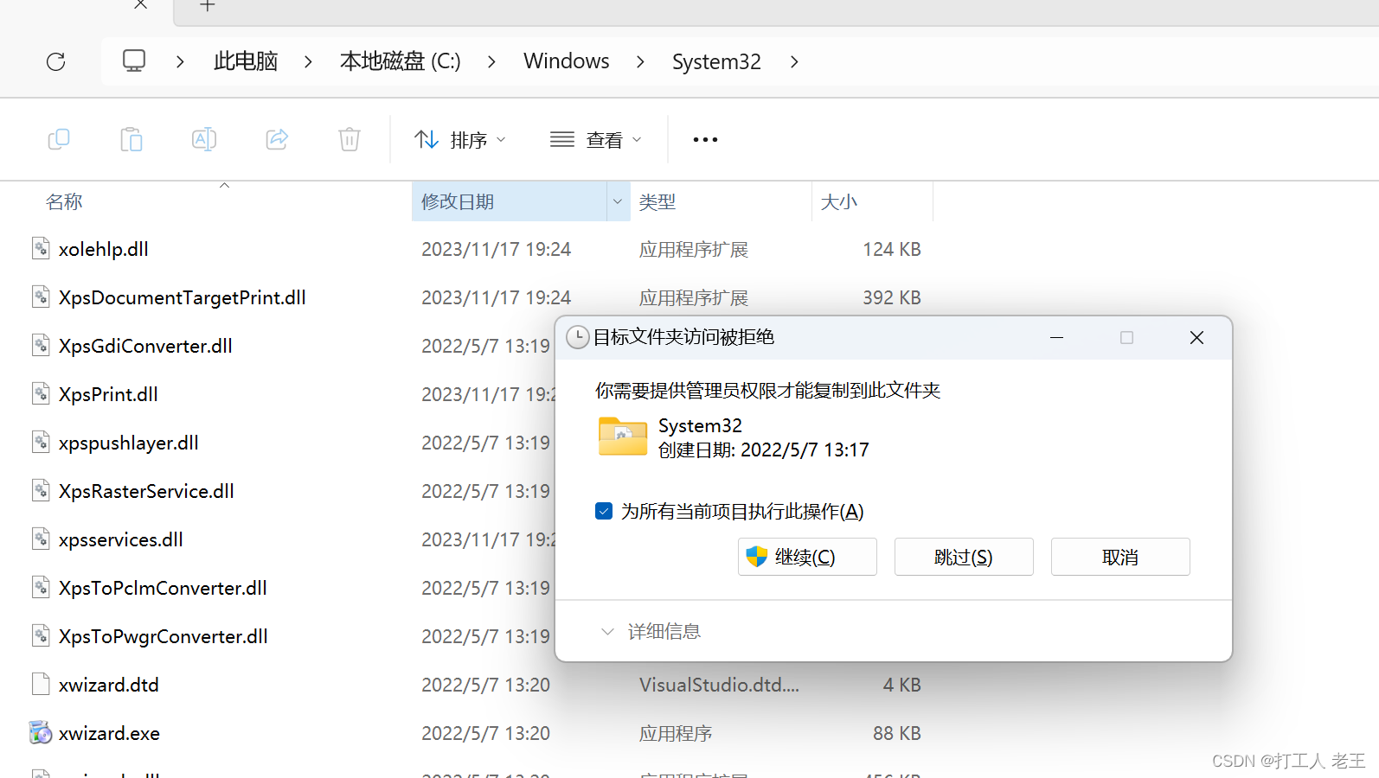Click the copy icon in toolbar
The width and height of the screenshot is (1379, 778).
[x=59, y=139]
